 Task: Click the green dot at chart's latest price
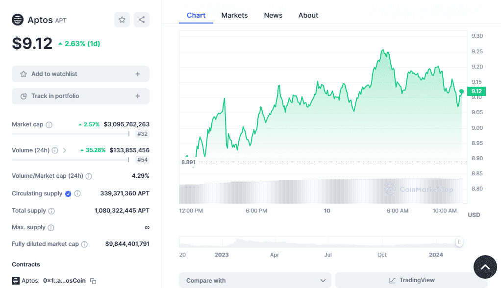(x=461, y=92)
